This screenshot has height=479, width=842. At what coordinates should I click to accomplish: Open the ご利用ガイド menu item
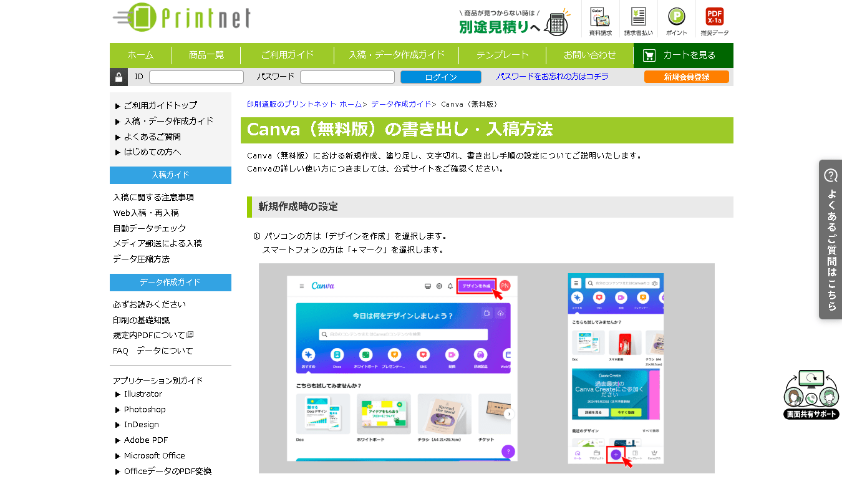click(288, 55)
